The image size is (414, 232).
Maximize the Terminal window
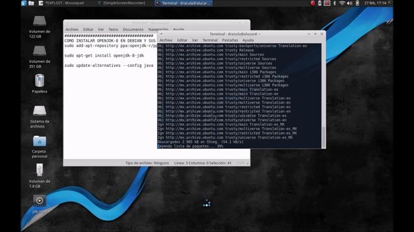pyautogui.click(x=315, y=34)
